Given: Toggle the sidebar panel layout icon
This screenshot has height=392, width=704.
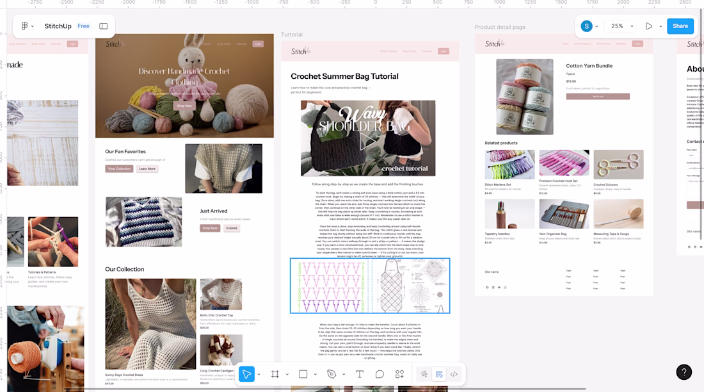Looking at the screenshot, I should (x=104, y=26).
